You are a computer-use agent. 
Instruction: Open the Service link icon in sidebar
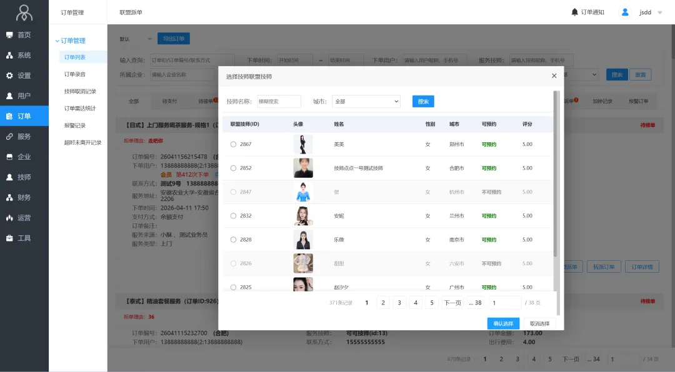point(9,137)
